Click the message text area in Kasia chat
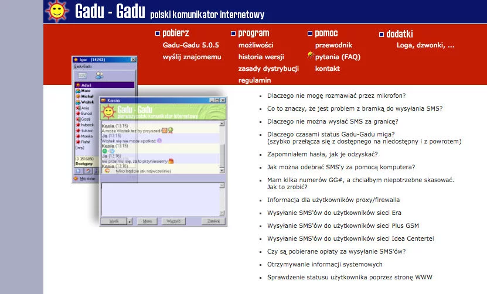This screenshot has height=294, width=487. click(x=161, y=199)
